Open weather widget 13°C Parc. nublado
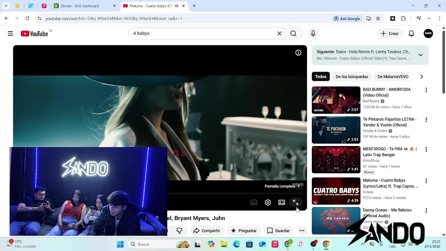 pos(22,244)
